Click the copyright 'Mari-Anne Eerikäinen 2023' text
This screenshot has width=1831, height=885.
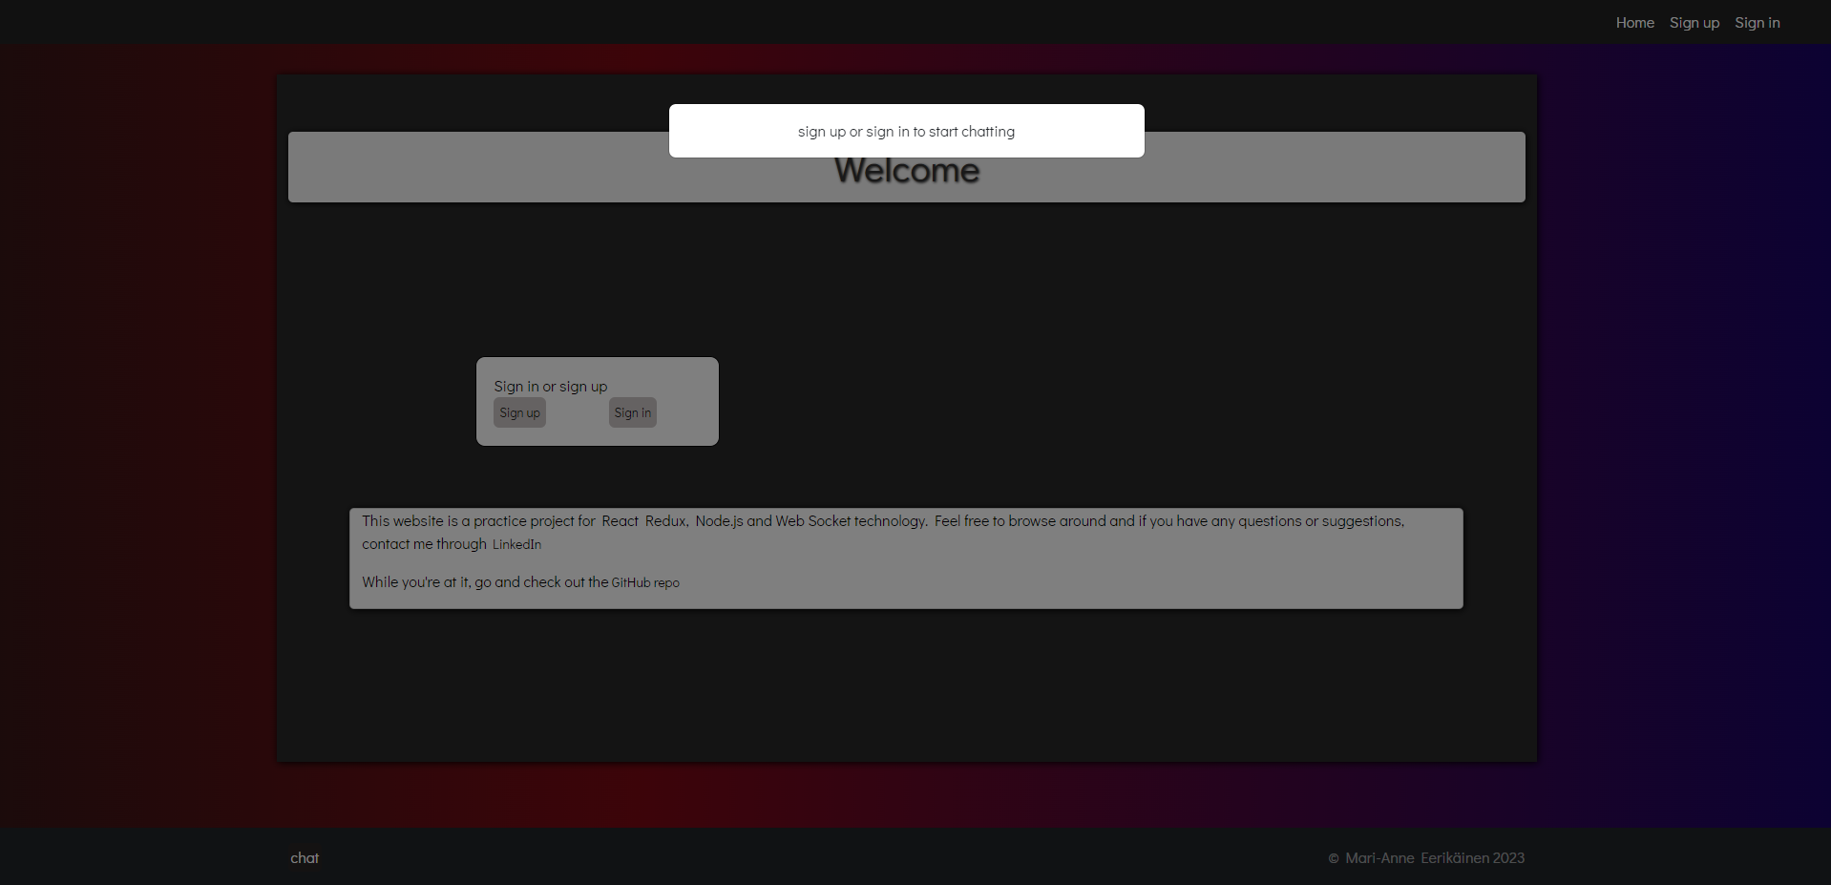pyautogui.click(x=1426, y=858)
